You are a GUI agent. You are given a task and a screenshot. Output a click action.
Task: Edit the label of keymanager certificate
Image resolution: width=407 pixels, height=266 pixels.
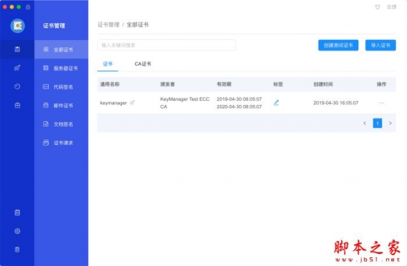click(276, 103)
